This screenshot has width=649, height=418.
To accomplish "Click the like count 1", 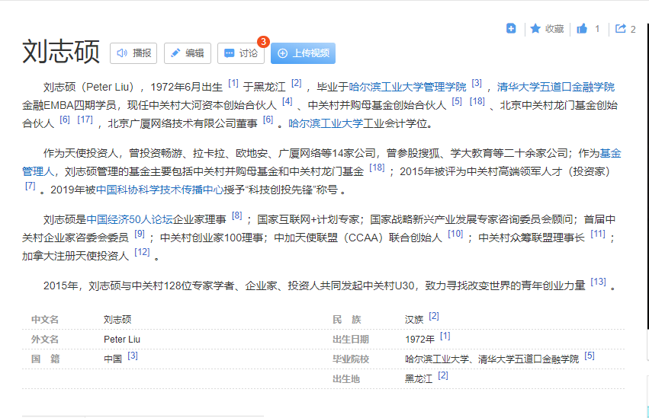I will (597, 29).
